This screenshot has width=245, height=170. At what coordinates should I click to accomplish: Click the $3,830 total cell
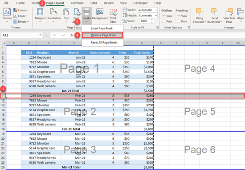click(x=142, y=167)
